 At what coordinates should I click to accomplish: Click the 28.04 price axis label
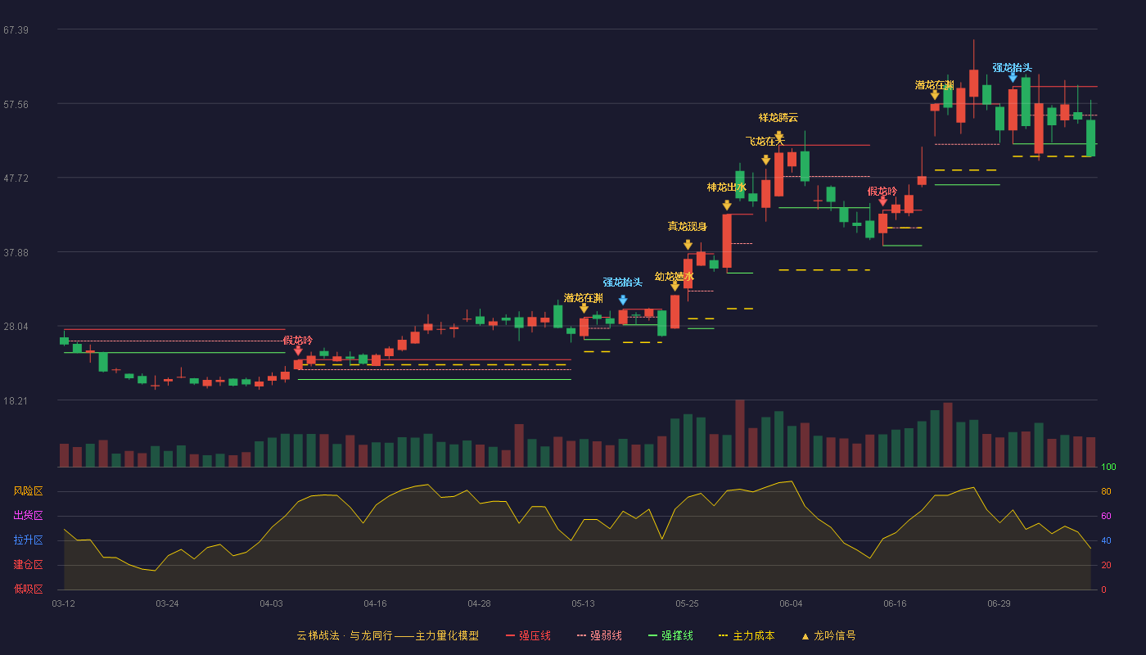[x=16, y=327]
